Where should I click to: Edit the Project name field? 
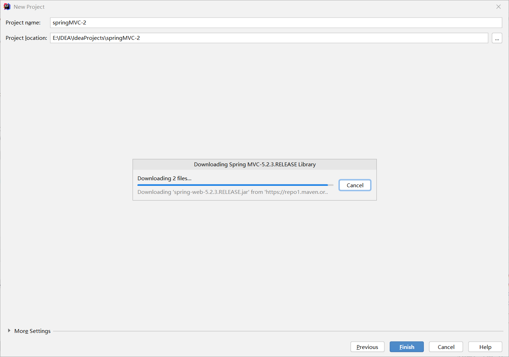point(276,23)
